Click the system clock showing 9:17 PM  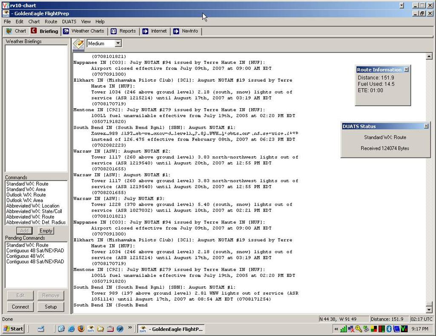[420, 329]
